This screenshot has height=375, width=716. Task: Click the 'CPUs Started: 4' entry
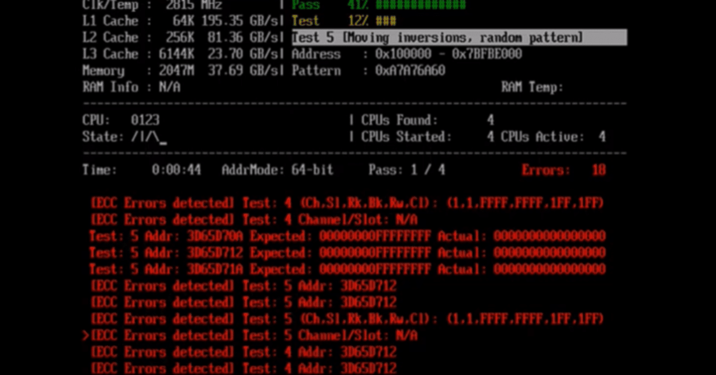coord(427,137)
